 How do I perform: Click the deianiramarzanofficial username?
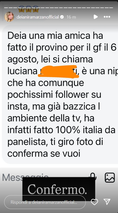point(38,17)
